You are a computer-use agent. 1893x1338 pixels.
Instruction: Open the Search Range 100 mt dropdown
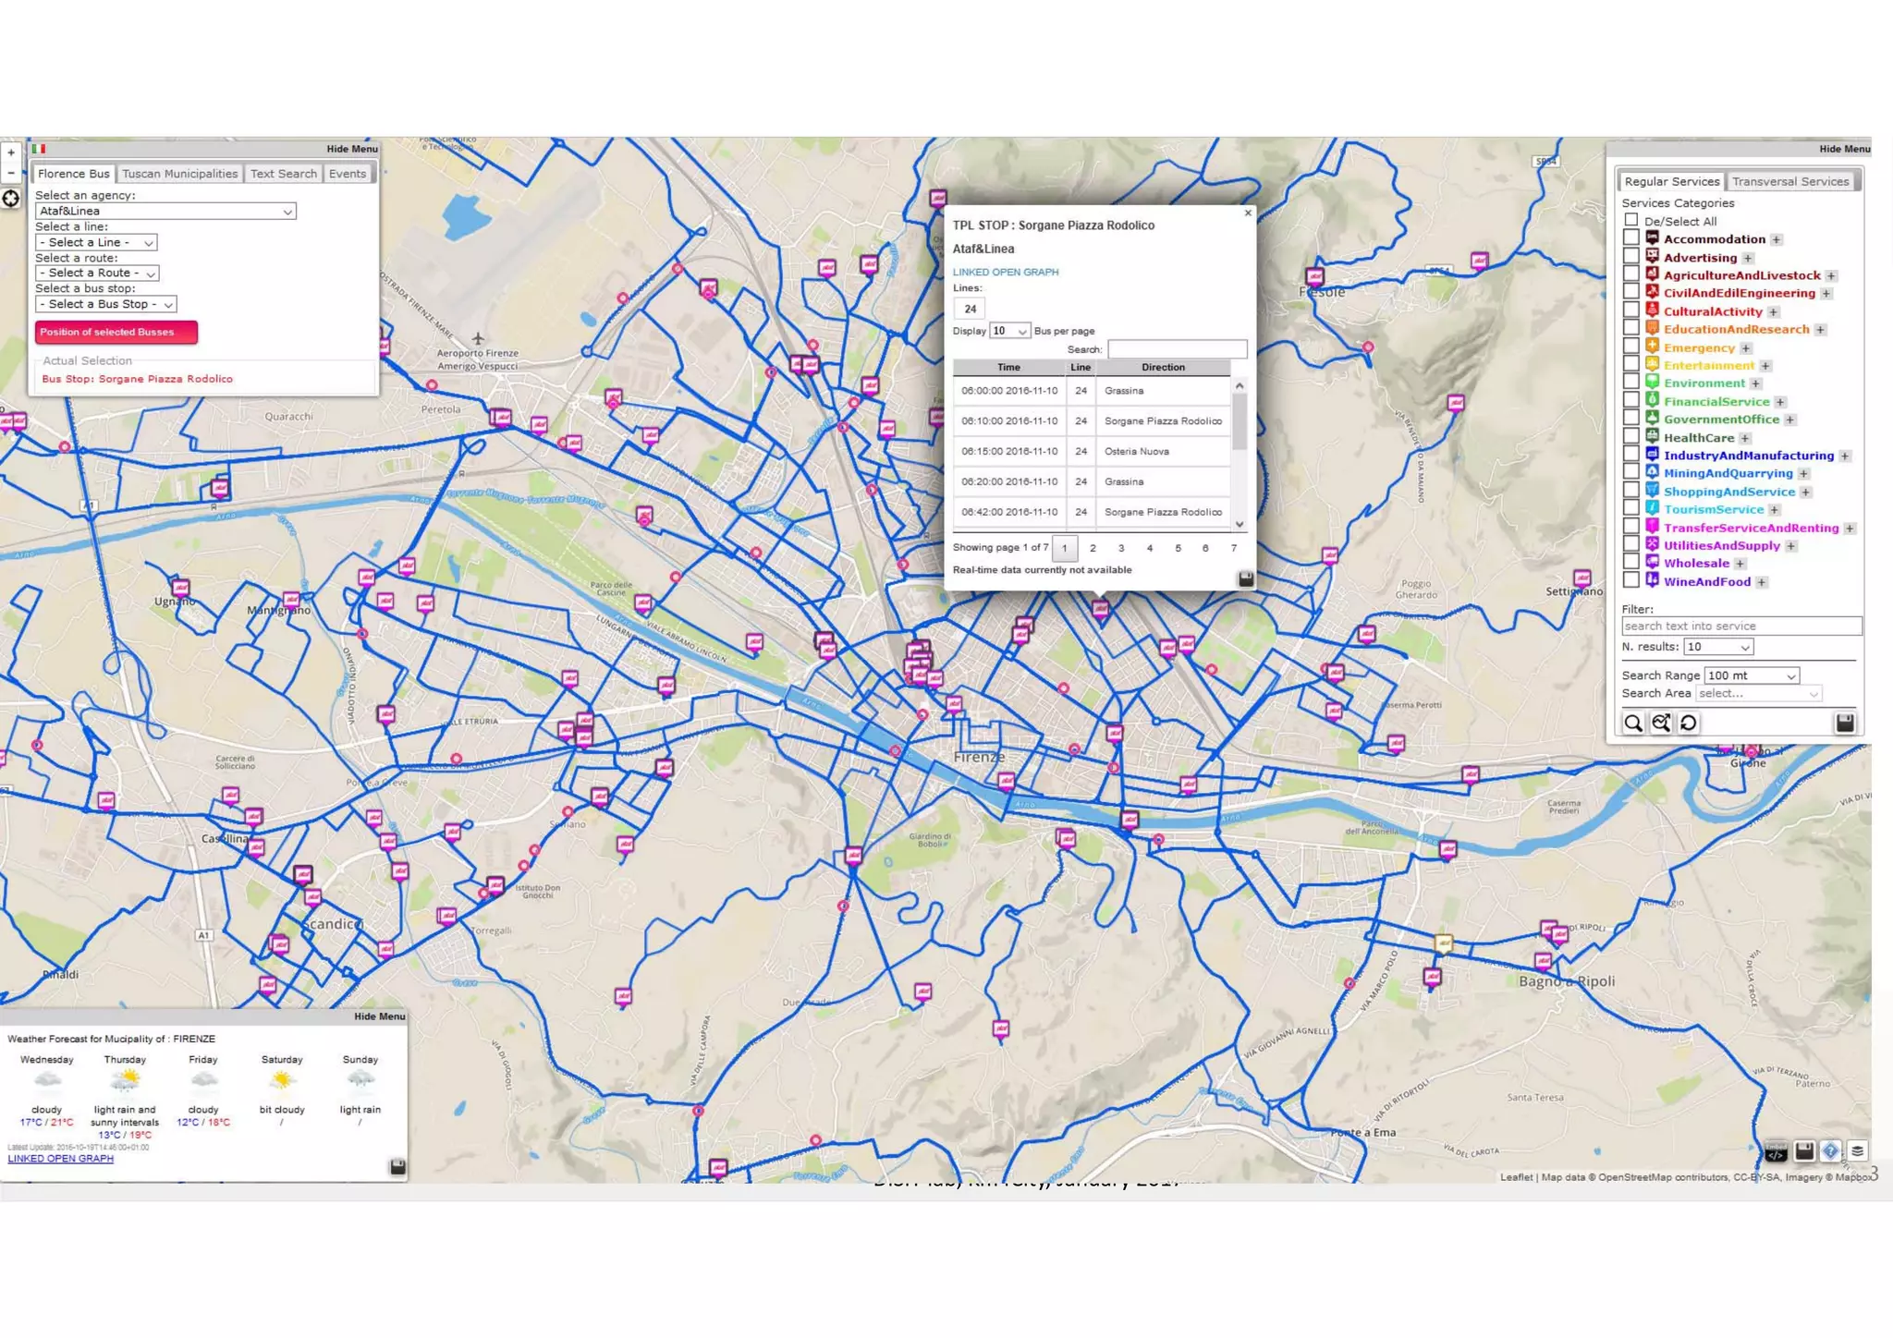pyautogui.click(x=1752, y=675)
